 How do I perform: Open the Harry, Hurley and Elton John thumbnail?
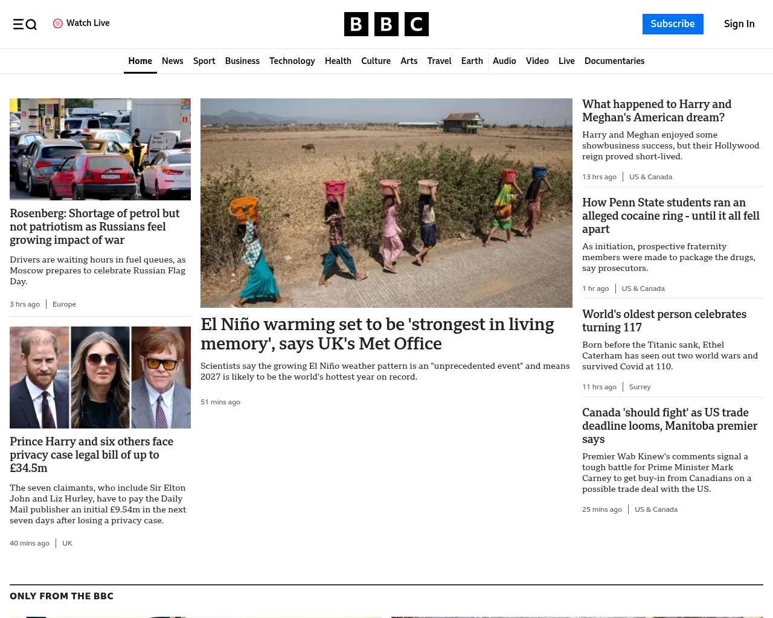point(100,377)
